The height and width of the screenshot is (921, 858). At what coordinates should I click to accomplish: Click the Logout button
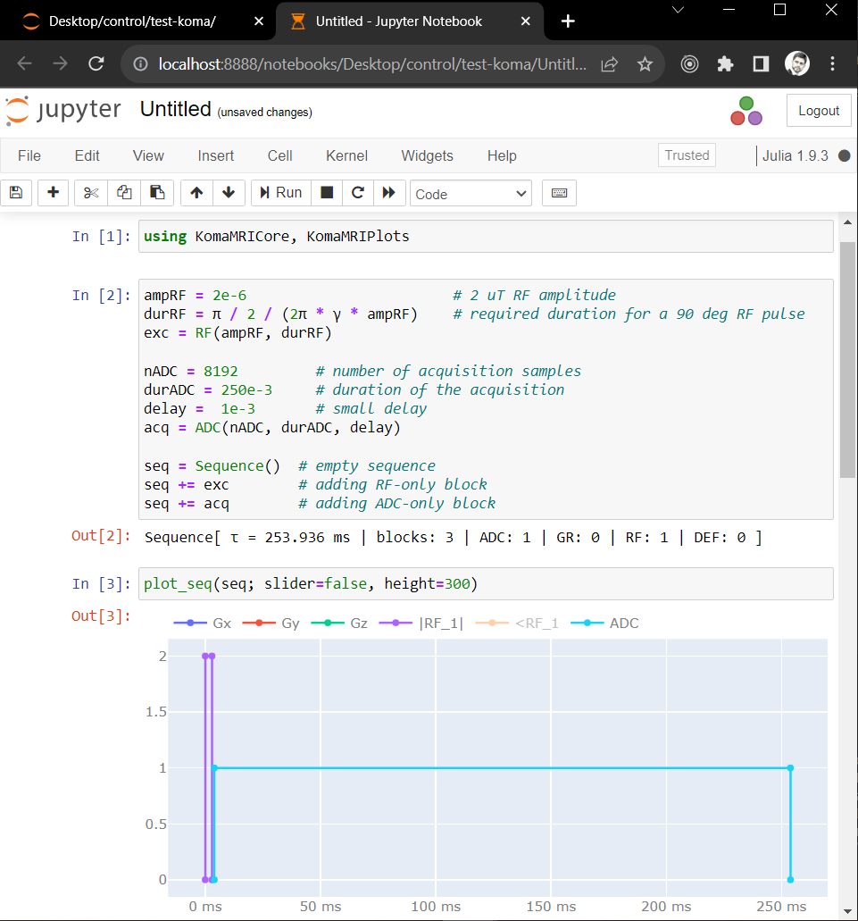[818, 111]
